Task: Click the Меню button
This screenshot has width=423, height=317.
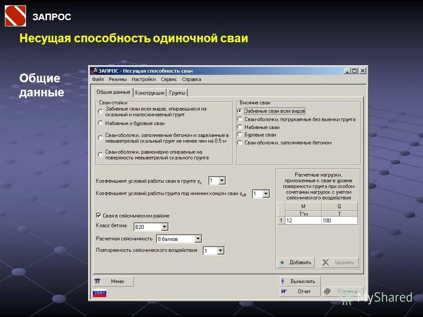Action: point(113,281)
